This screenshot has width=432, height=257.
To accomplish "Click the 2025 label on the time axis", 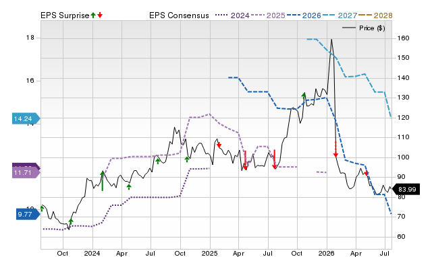I will 210,253.
